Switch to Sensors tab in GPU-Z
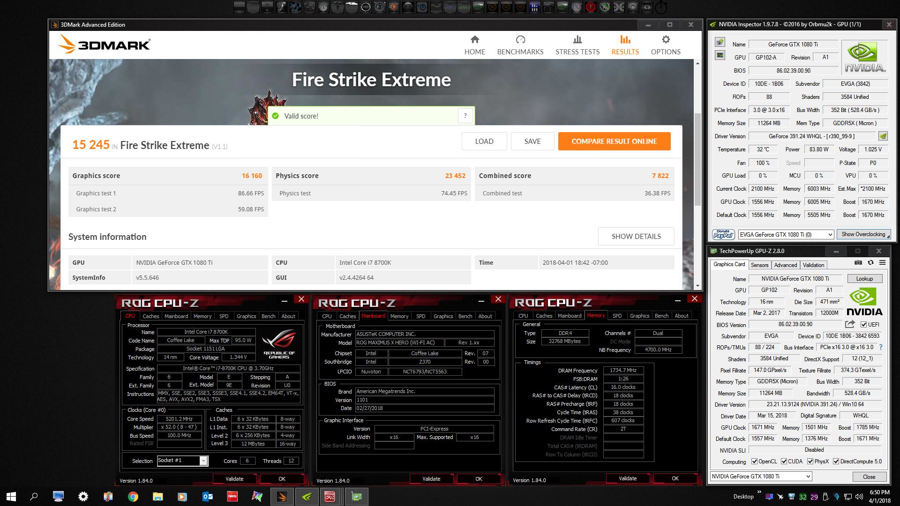900x506 pixels. tap(759, 265)
